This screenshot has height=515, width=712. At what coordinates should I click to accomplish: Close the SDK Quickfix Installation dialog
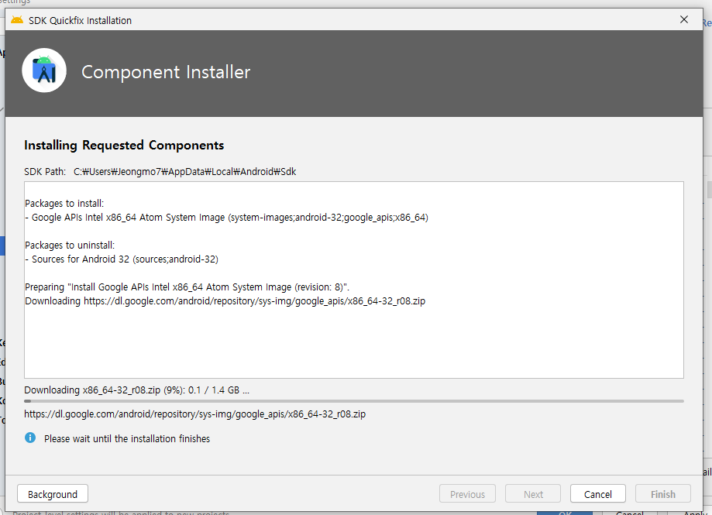(684, 19)
